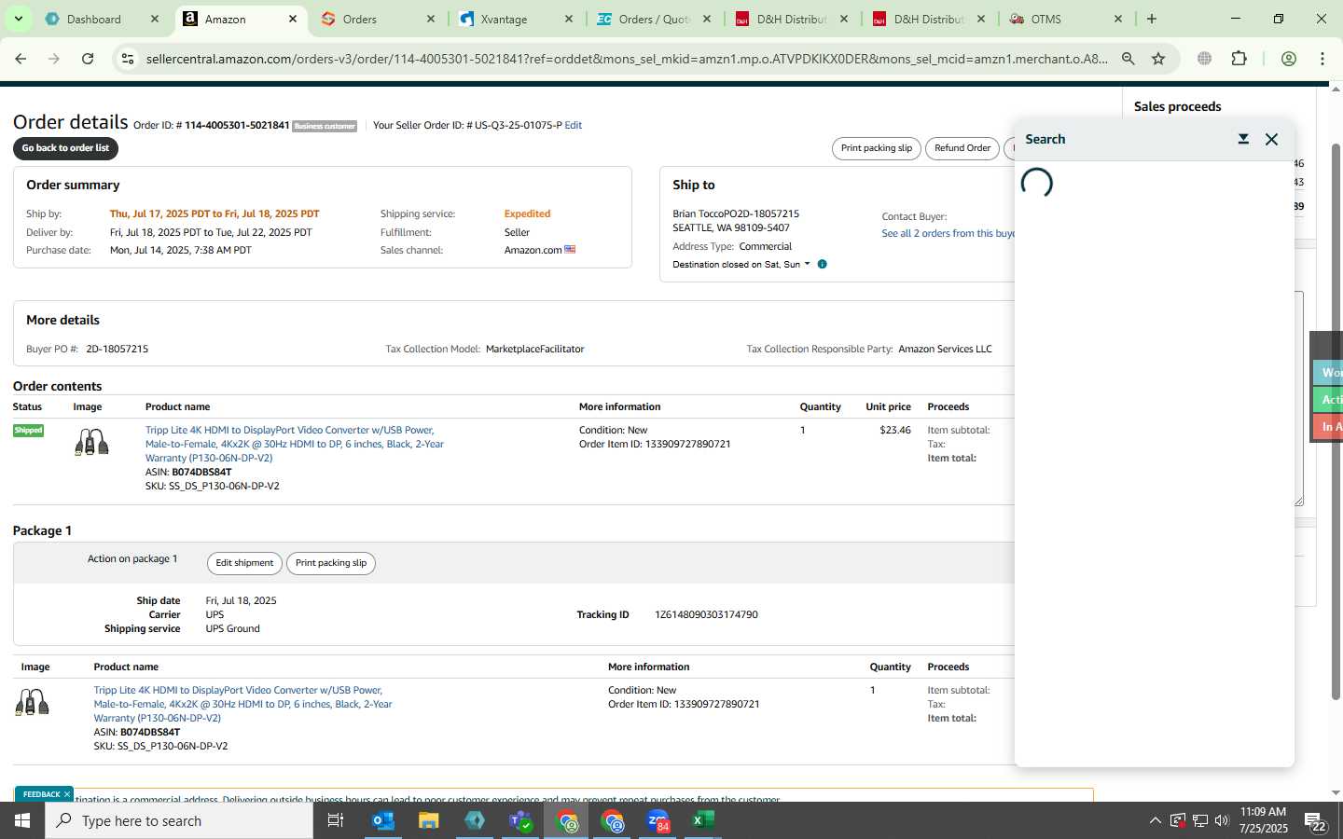Open Excel from the taskbar
The height and width of the screenshot is (839, 1343).
(x=703, y=820)
